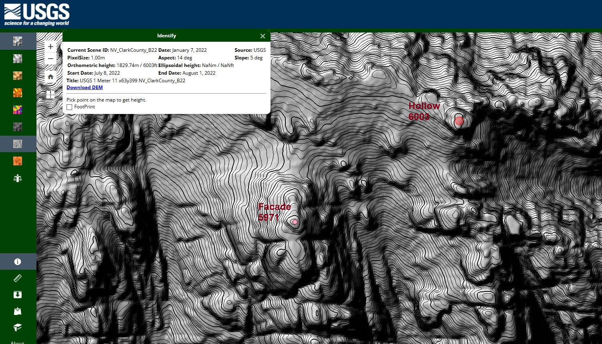The width and height of the screenshot is (602, 344).
Task: Select the contour layer thumbnail
Action: [x=18, y=144]
